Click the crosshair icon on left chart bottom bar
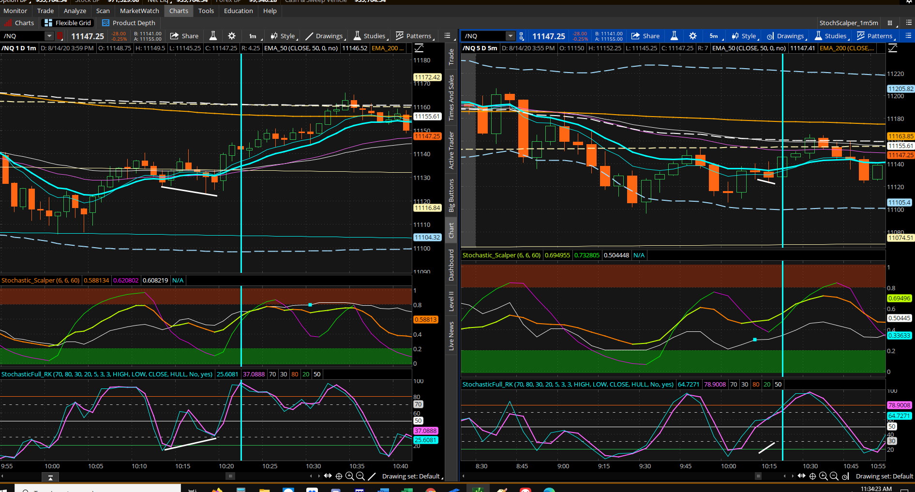The image size is (915, 492). tap(339, 476)
